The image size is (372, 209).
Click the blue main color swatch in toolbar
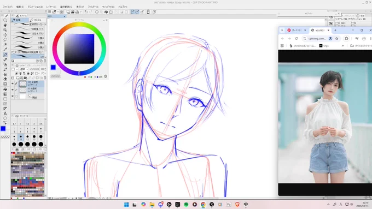click(x=3, y=128)
